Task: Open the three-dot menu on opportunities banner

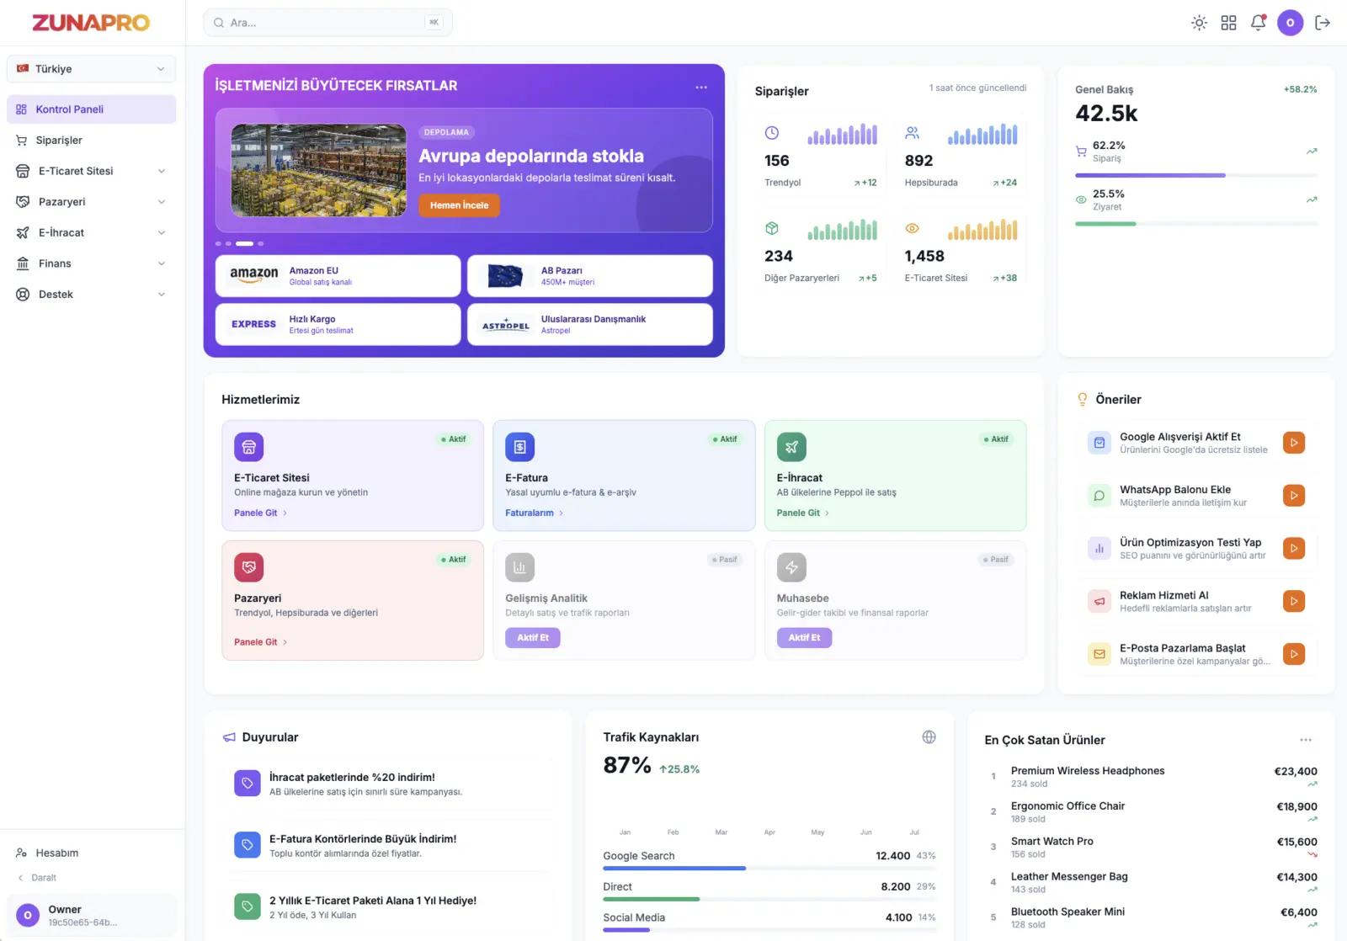Action: [701, 88]
